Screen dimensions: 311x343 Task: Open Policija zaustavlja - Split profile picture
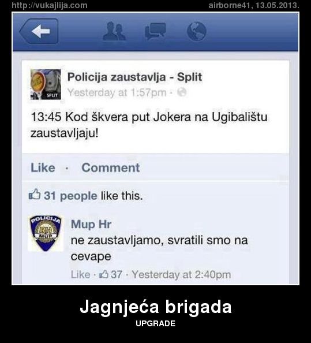tap(46, 84)
